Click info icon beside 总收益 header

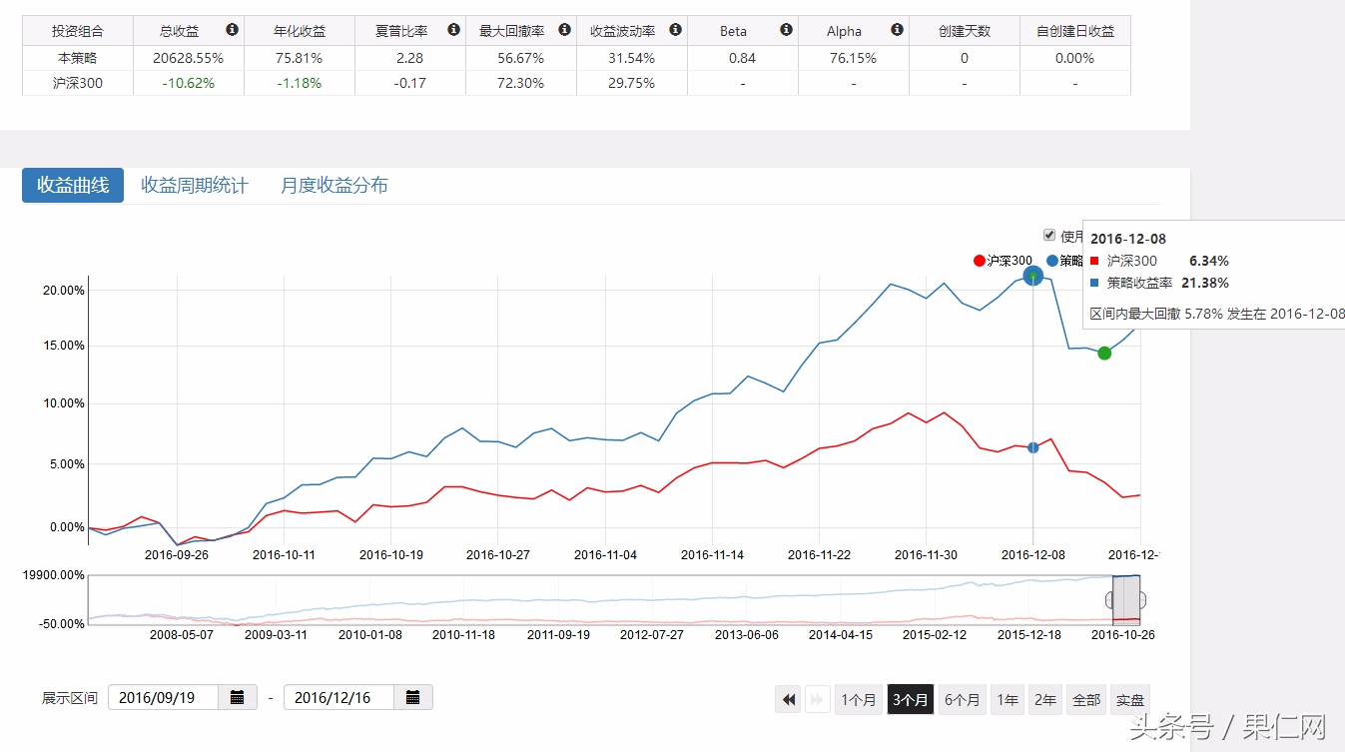point(232,30)
